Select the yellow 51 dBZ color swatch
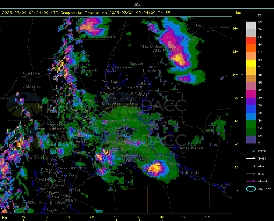Image resolution: width=274 pixels, height=221 pixels. click(x=251, y=64)
